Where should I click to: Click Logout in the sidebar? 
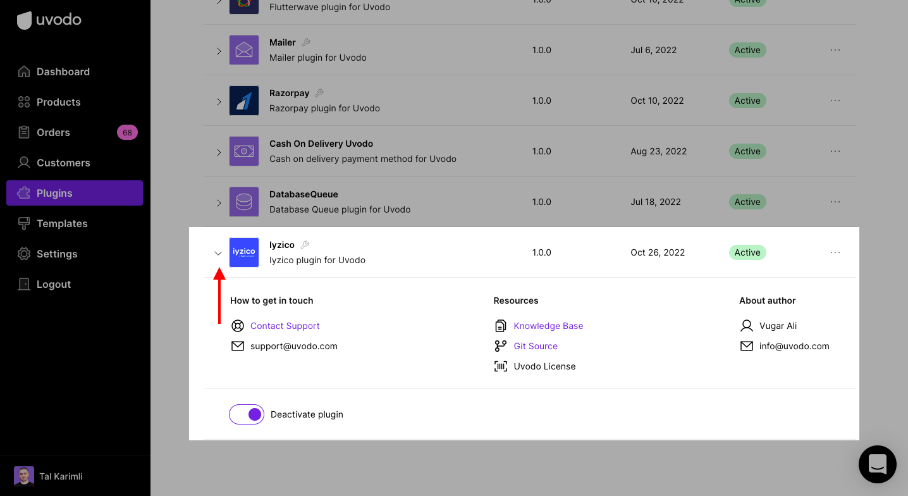point(75,284)
